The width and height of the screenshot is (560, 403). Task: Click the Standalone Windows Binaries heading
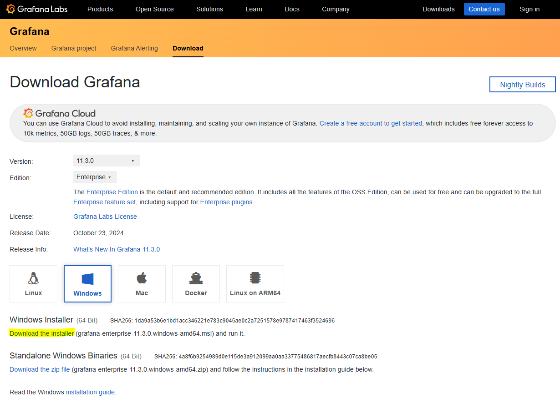point(63,356)
